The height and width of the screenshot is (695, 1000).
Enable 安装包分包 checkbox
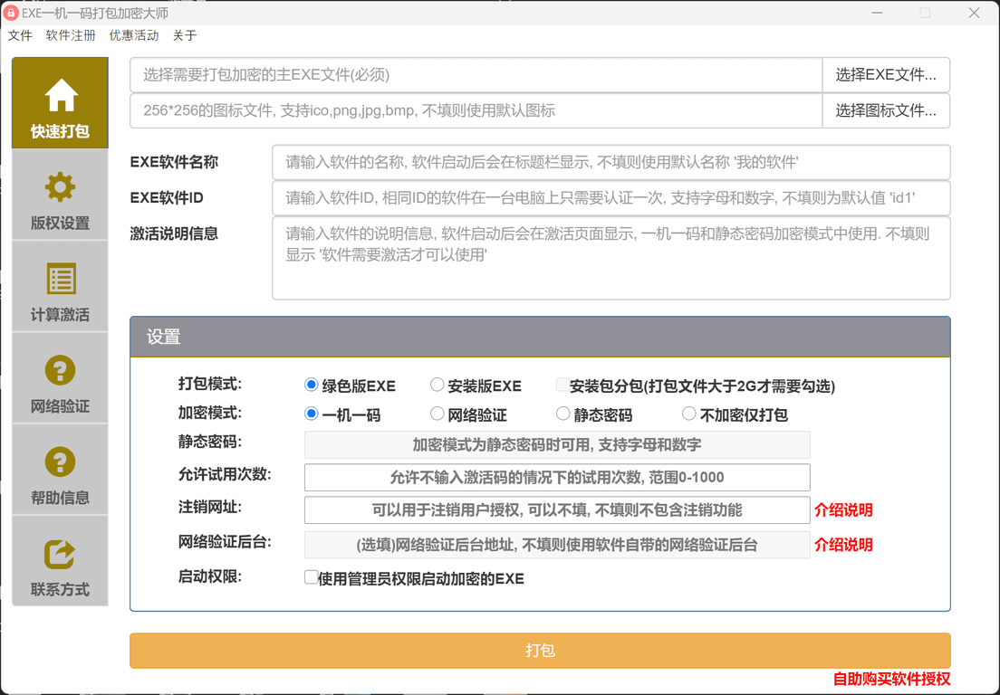(562, 386)
